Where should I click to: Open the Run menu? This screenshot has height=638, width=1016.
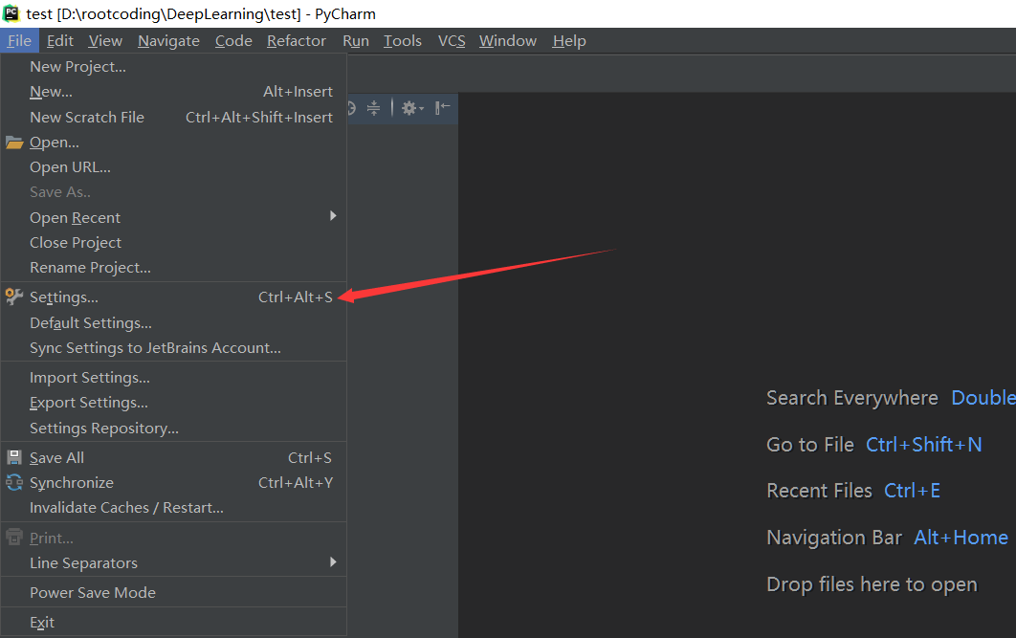(x=356, y=41)
